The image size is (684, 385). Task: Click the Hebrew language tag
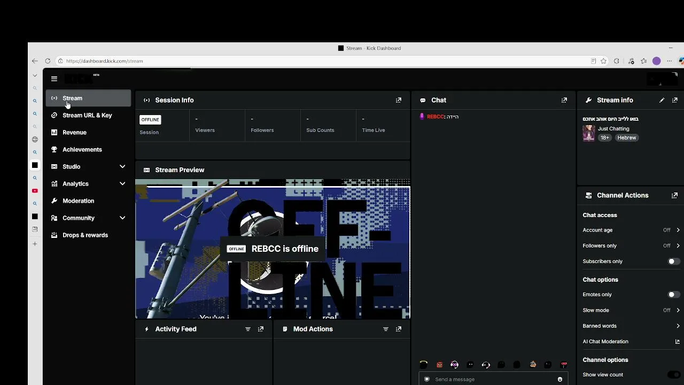coord(627,138)
